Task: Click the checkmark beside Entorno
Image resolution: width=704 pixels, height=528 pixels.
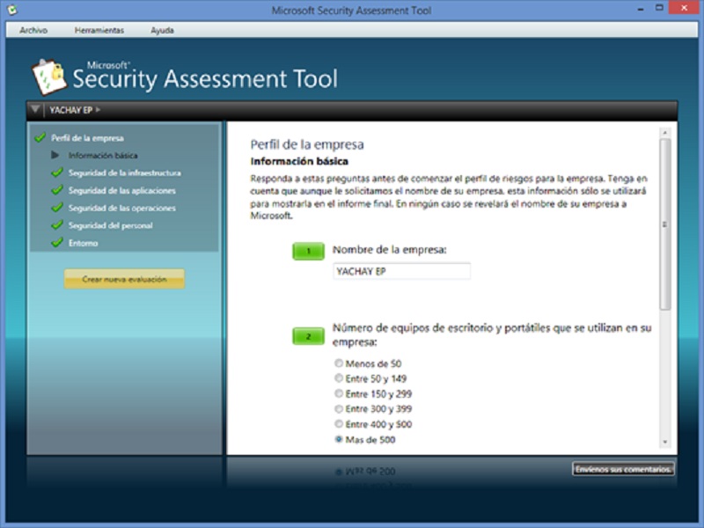Action: (x=57, y=243)
